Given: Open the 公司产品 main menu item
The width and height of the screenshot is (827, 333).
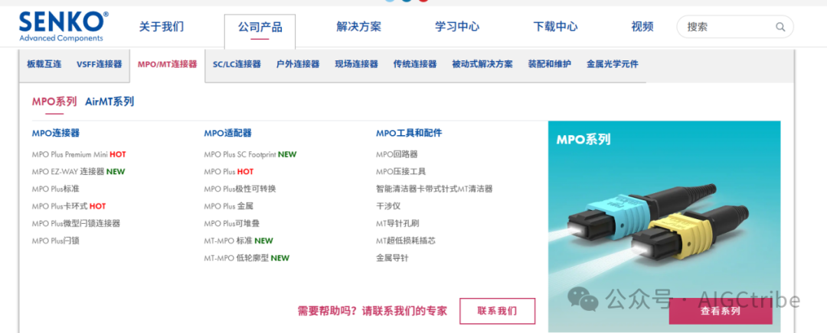Looking at the screenshot, I should 260,27.
